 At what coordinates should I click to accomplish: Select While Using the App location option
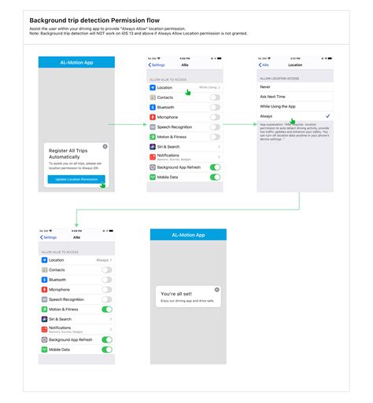click(295, 106)
